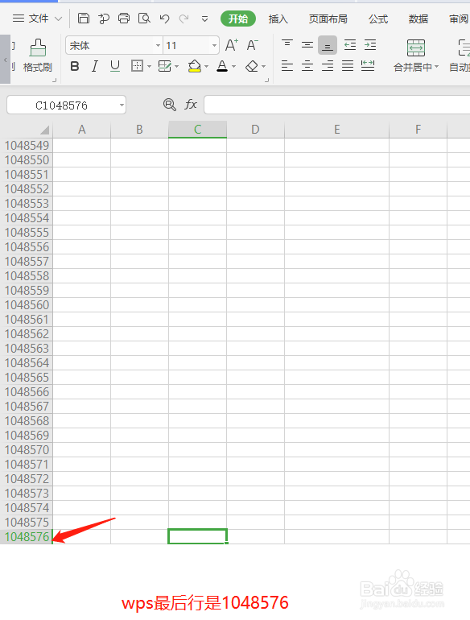This screenshot has height=620, width=470.
Task: Justify text alignment icon
Action: click(x=348, y=66)
